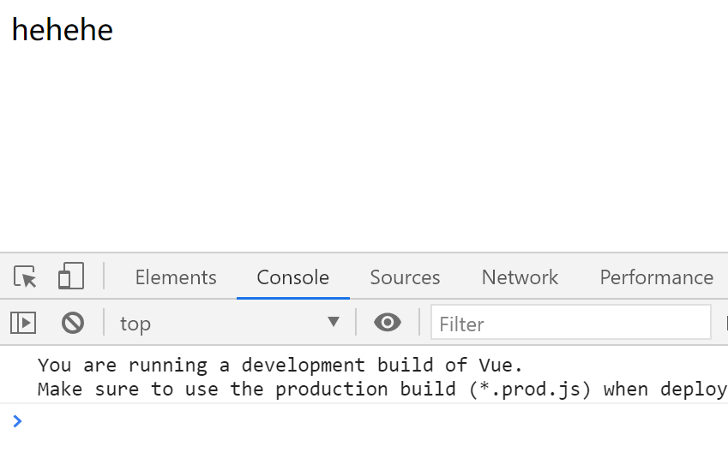
Task: Focus the console Filter input field
Action: click(570, 324)
